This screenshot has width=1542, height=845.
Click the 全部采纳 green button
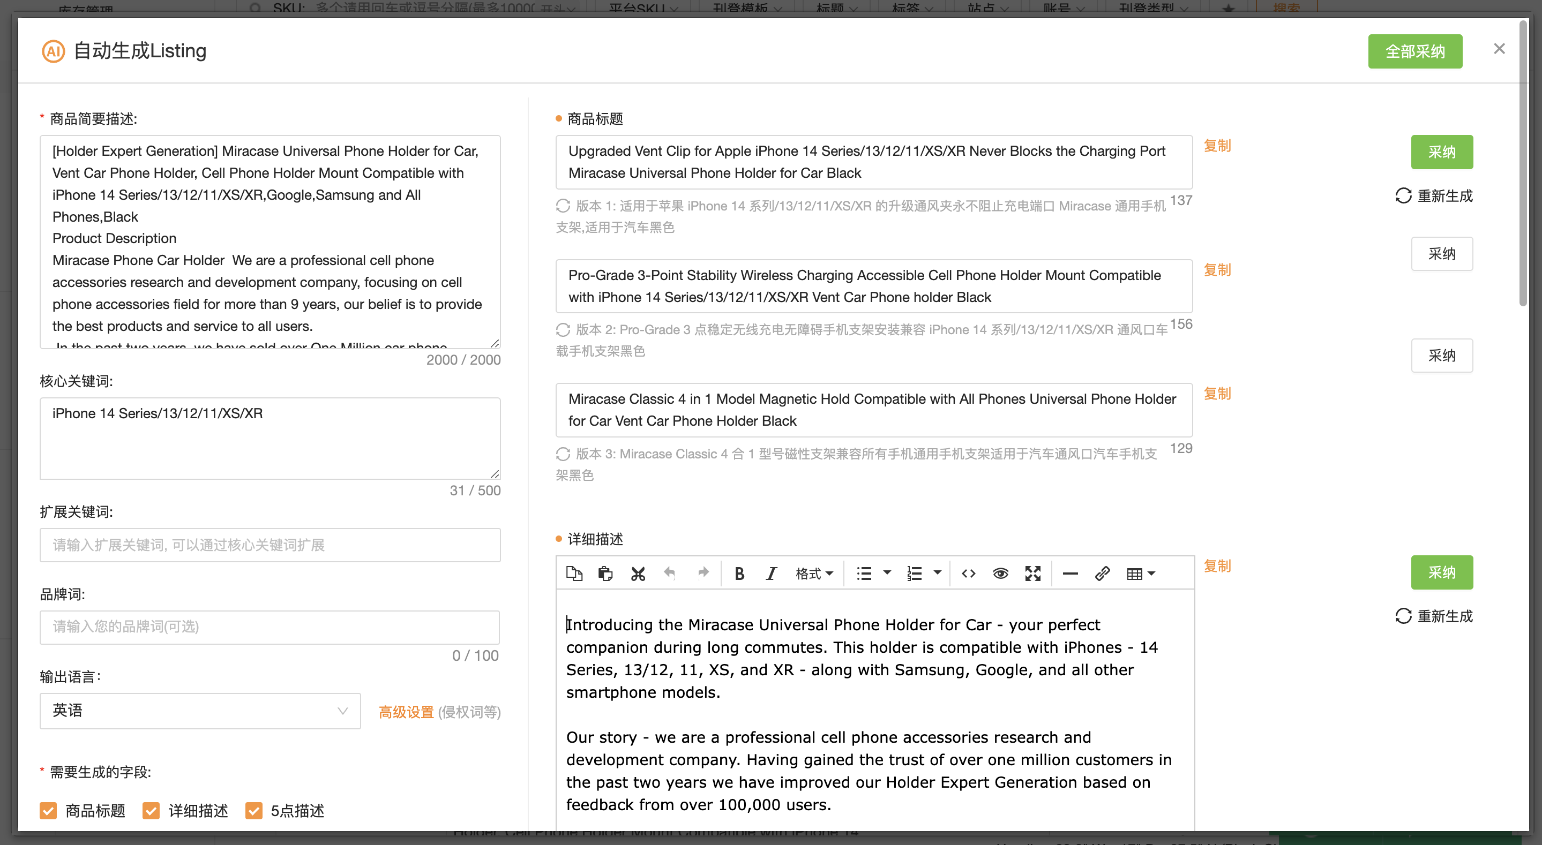(x=1414, y=51)
